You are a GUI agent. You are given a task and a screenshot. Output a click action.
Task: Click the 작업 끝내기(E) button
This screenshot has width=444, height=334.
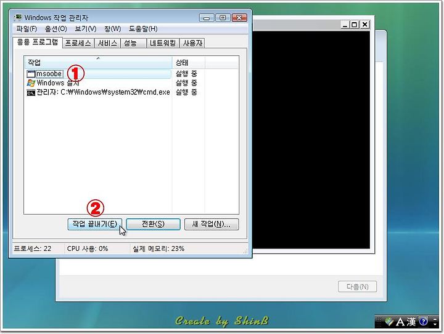point(95,224)
